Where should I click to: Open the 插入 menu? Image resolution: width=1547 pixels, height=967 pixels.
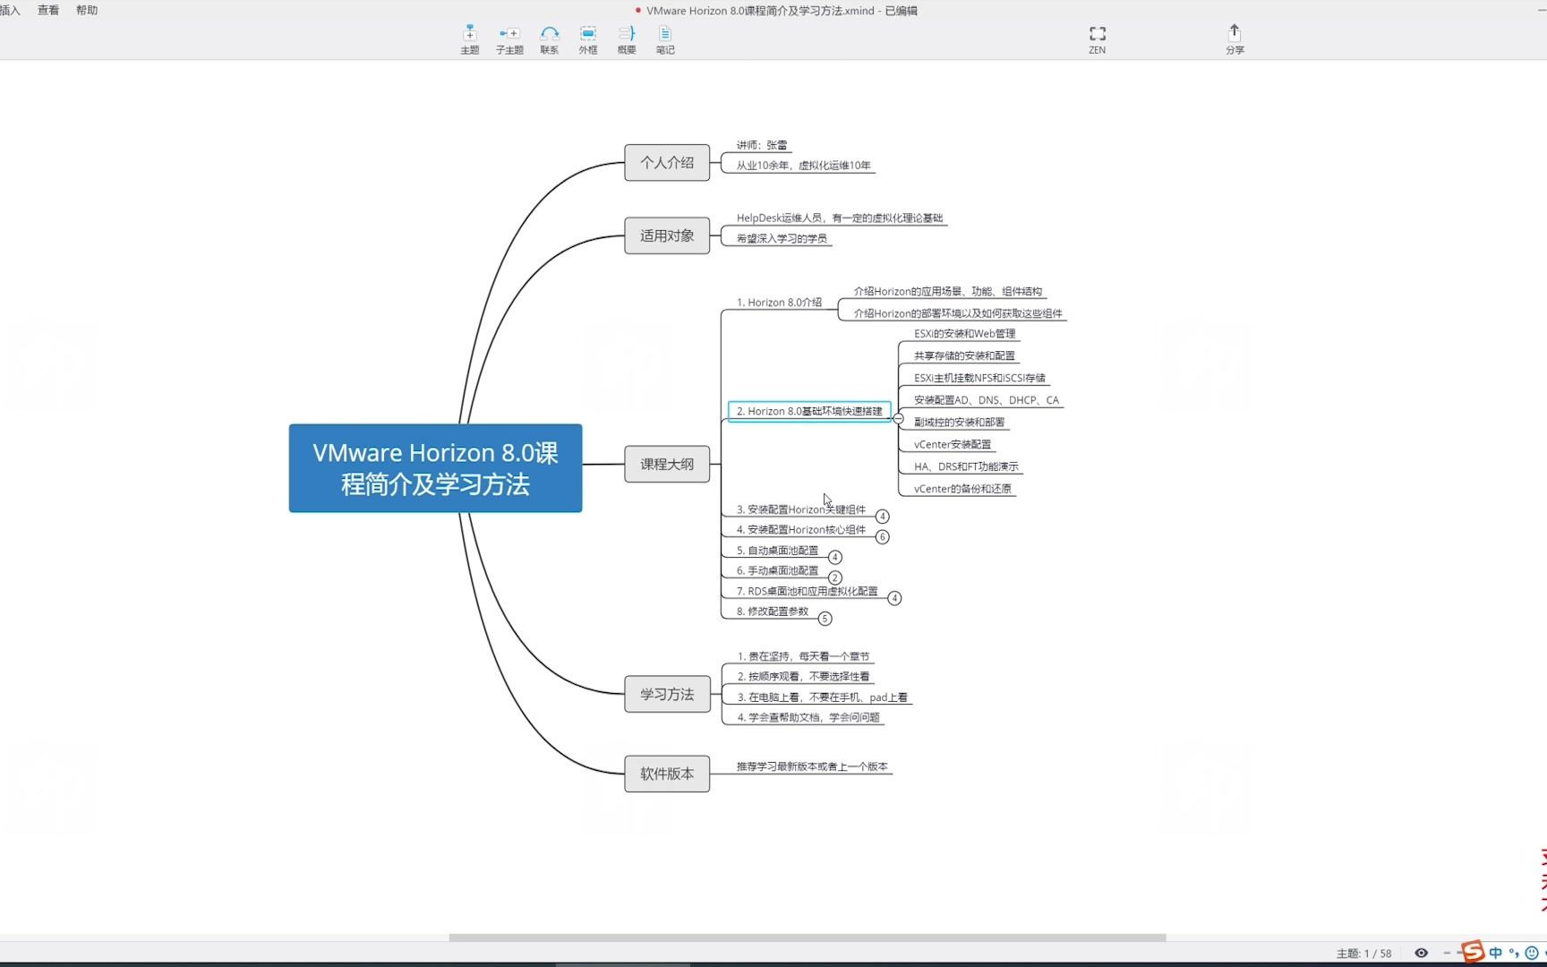(10, 11)
